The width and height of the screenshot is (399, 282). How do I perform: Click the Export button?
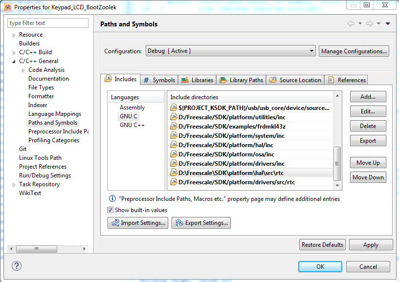pyautogui.click(x=368, y=141)
